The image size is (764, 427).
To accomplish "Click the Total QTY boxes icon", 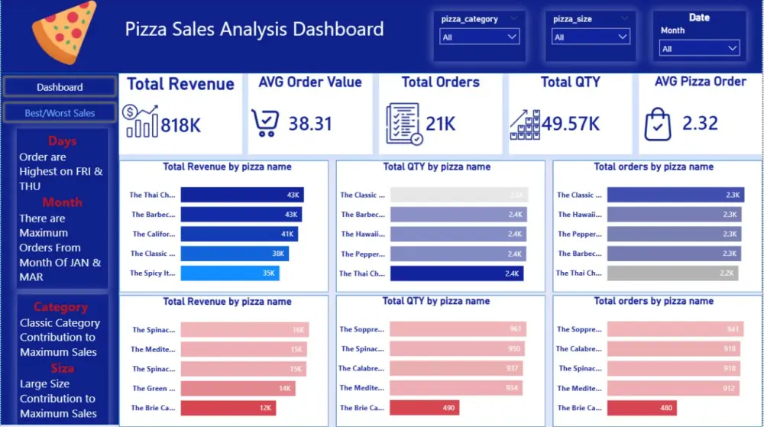I will [525, 125].
